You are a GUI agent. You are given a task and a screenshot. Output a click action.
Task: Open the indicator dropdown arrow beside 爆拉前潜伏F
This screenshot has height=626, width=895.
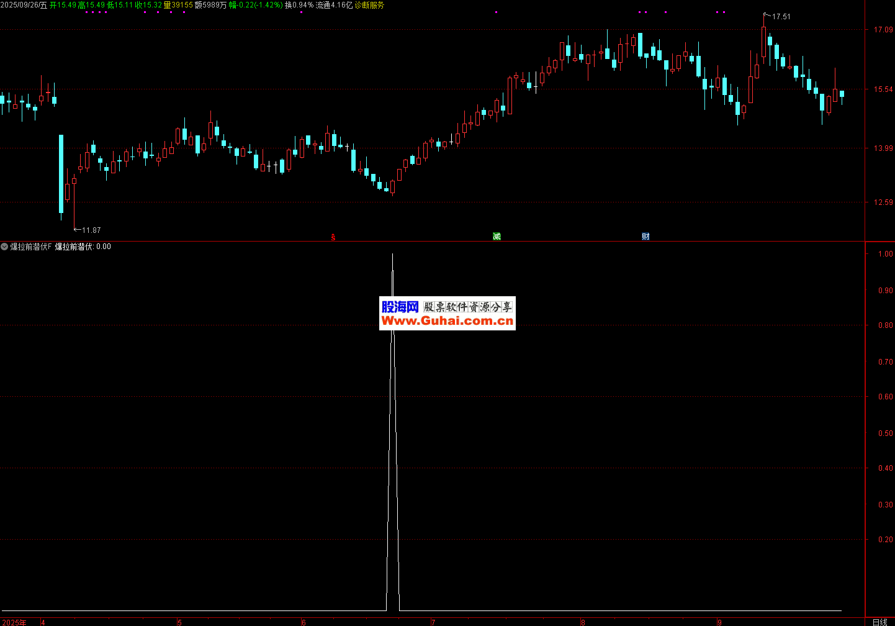coord(4,247)
